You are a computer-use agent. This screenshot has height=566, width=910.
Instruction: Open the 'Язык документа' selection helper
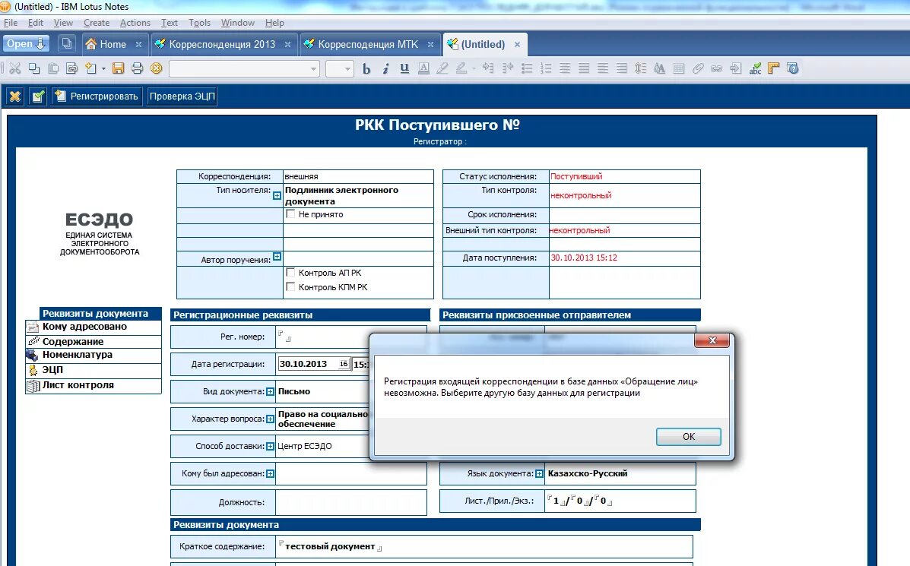pyautogui.click(x=539, y=474)
